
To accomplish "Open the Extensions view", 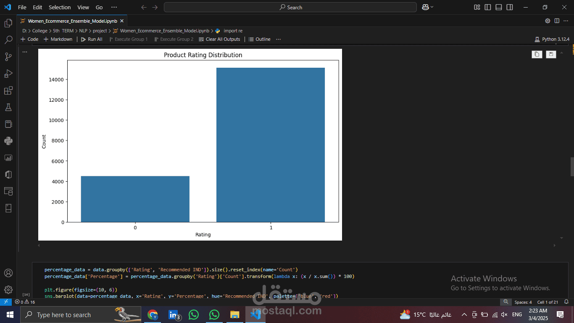I will pyautogui.click(x=8, y=90).
